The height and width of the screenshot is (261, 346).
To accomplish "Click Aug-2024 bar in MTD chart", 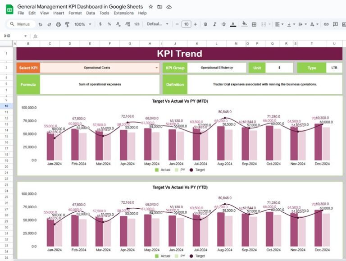I will [221, 143].
